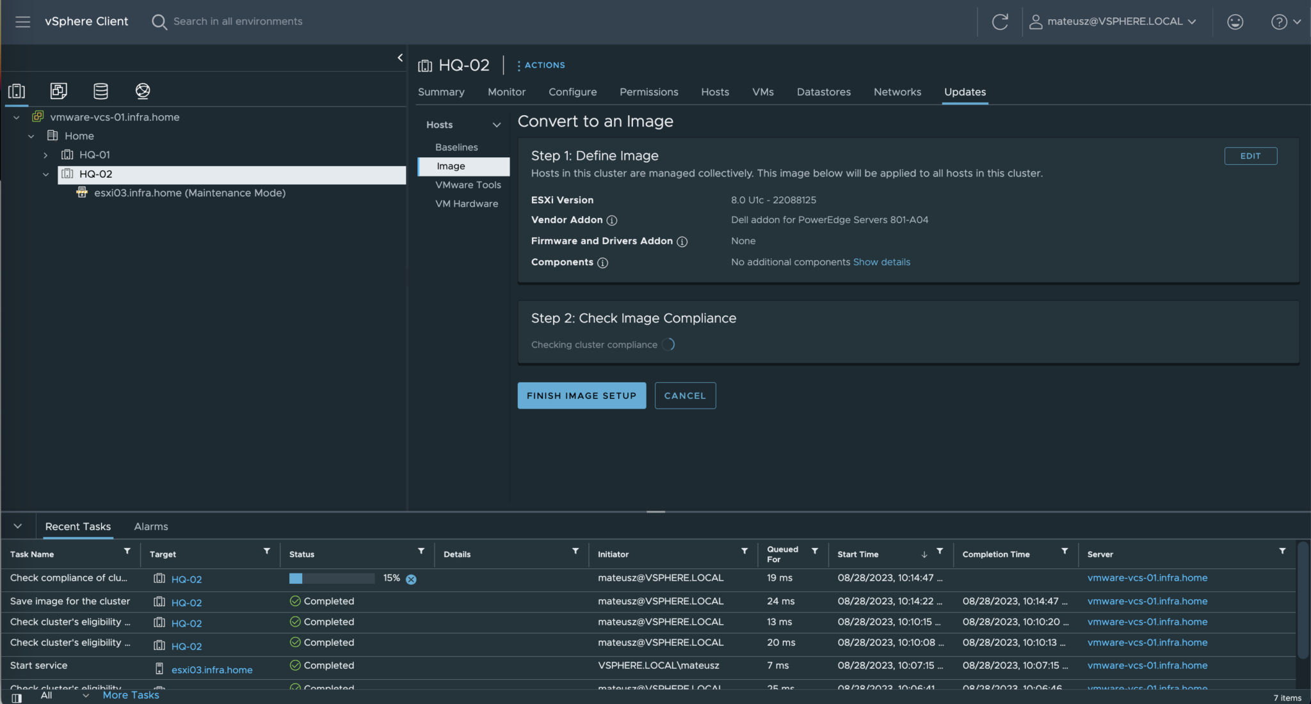Screen dimensions: 1311x704
Task: Open the Storage inventory view
Action: tap(101, 91)
